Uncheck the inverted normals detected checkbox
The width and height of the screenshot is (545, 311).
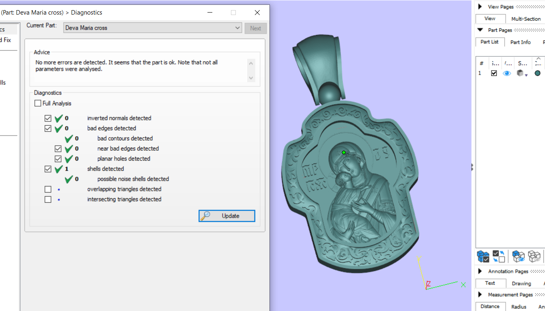click(x=48, y=118)
